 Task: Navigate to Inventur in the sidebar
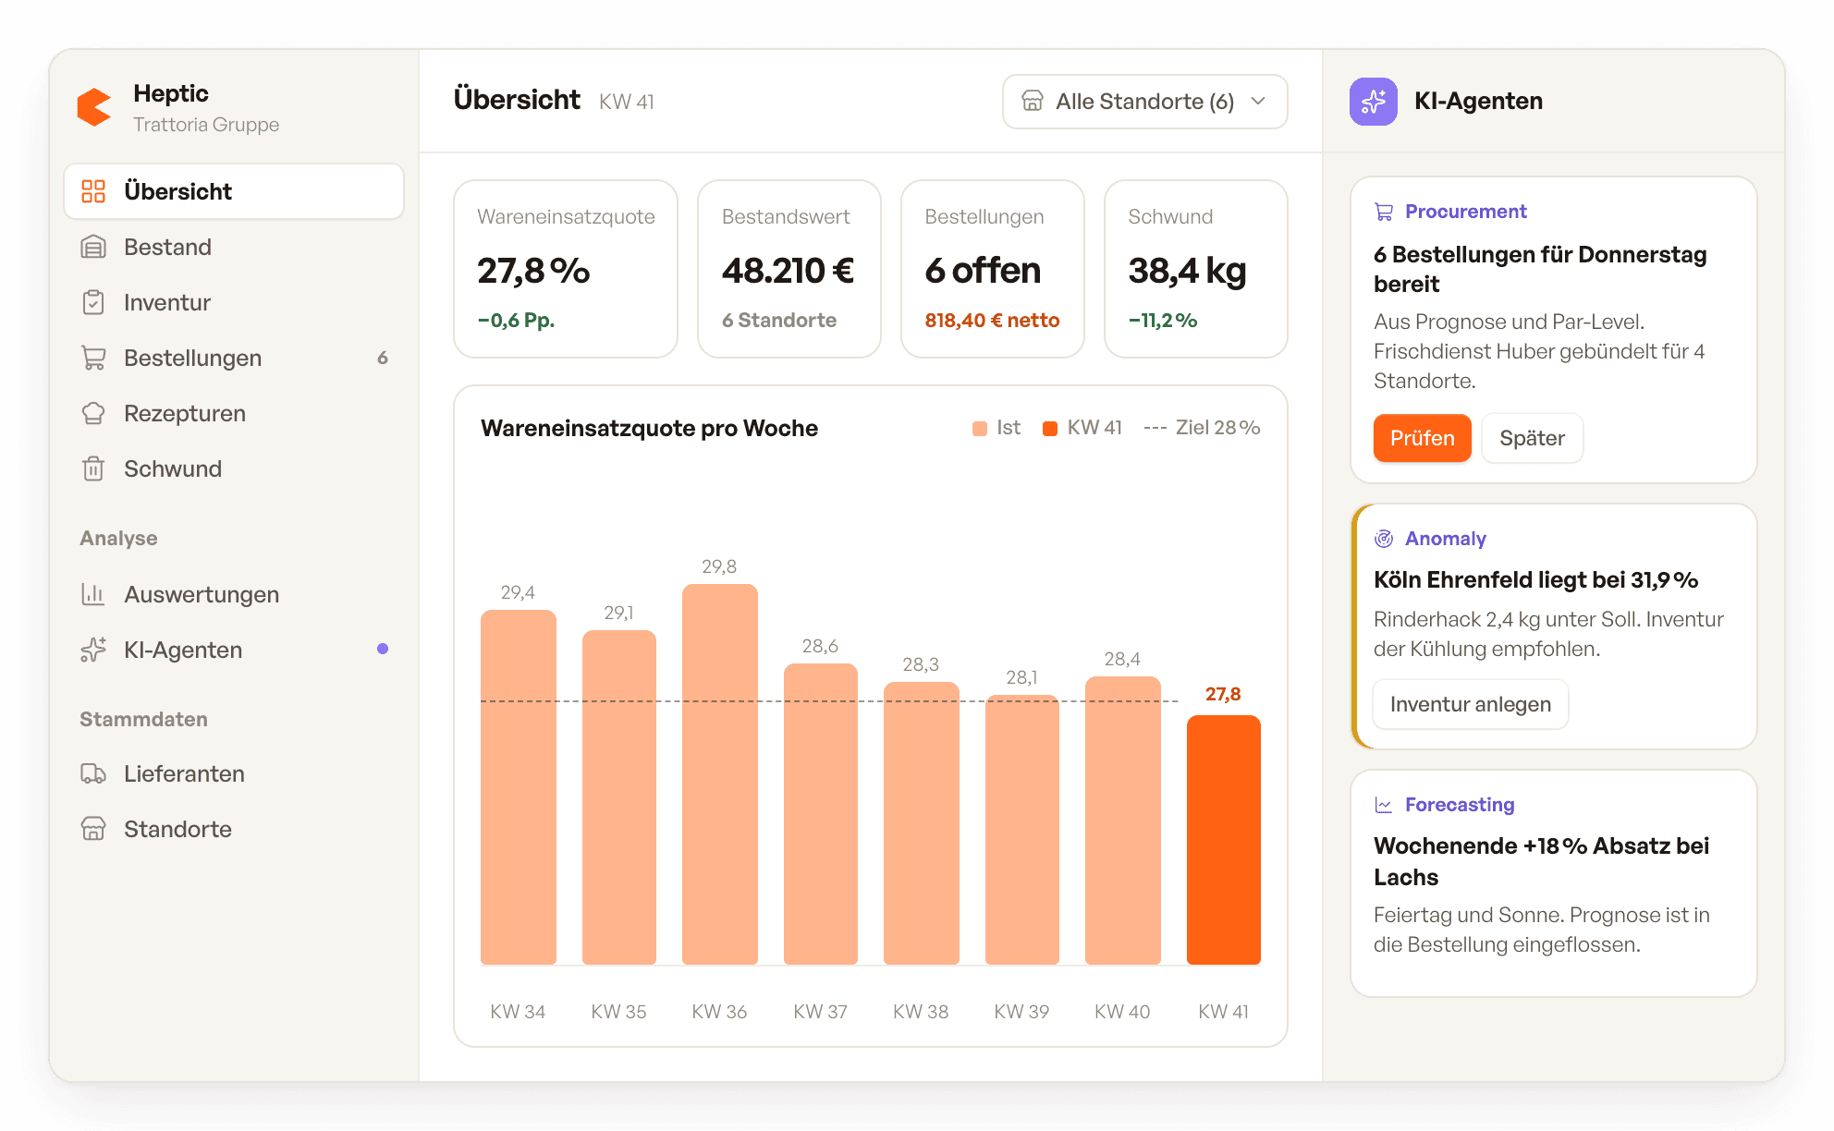tap(234, 302)
